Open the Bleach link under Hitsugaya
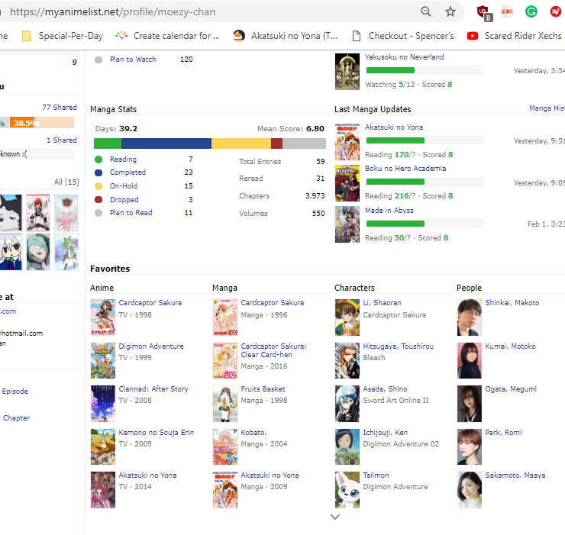565x535 pixels. (x=373, y=358)
